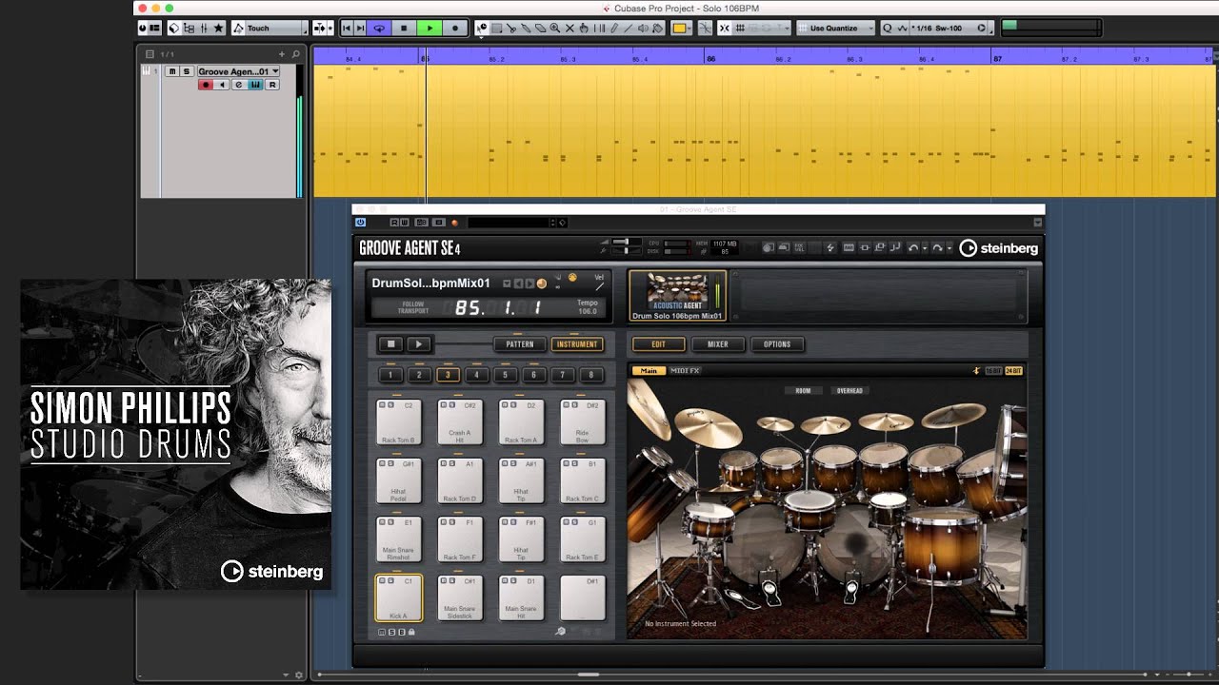Open the Use Quantize snap type dropdown
Screen dimensions: 1219x685
[836, 29]
